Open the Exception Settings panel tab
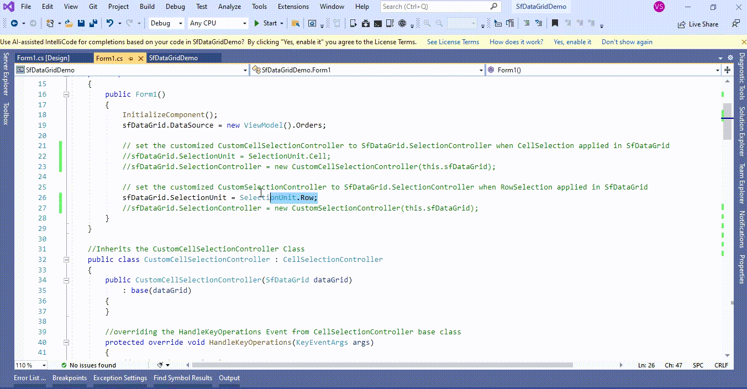The width and height of the screenshot is (747, 389). coord(120,378)
